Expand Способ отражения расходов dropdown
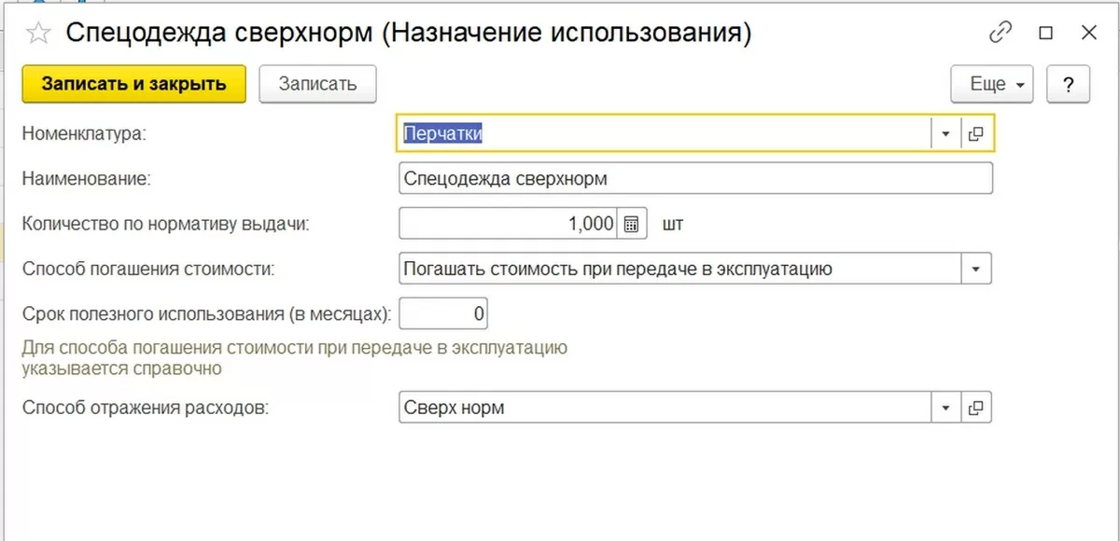 coord(945,408)
